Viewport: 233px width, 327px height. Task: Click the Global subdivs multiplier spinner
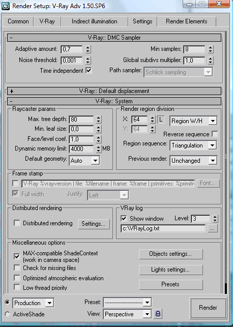click(x=211, y=61)
